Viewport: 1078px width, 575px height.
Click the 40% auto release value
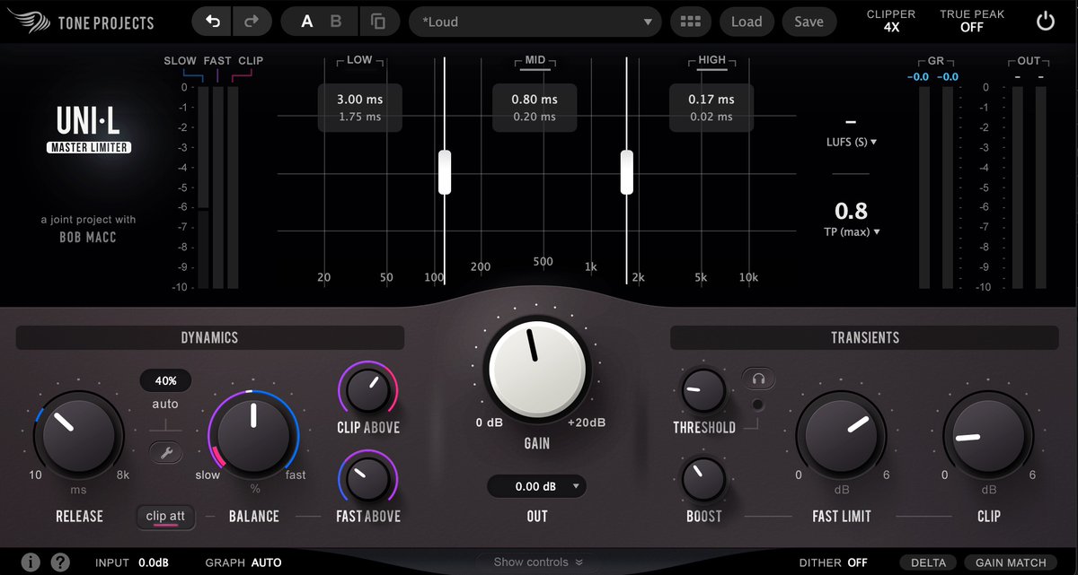pos(165,380)
